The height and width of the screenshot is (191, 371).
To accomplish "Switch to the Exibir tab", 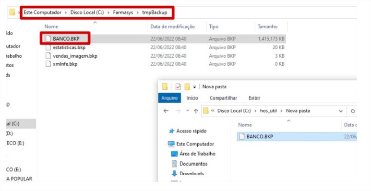I will (254, 98).
